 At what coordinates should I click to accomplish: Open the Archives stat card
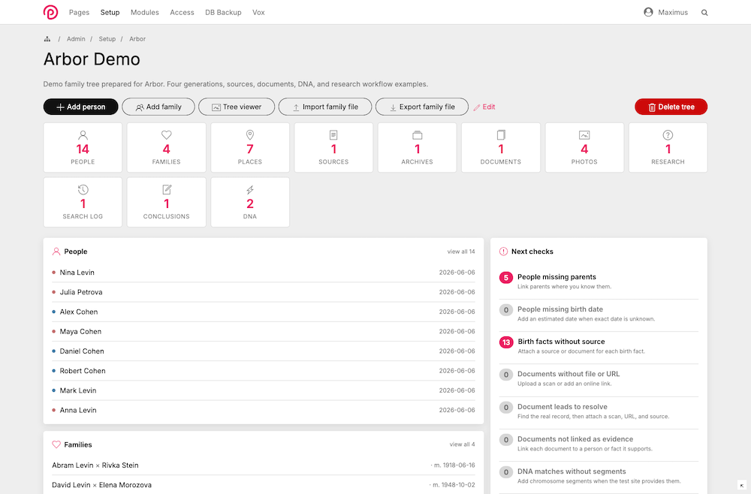click(x=417, y=147)
